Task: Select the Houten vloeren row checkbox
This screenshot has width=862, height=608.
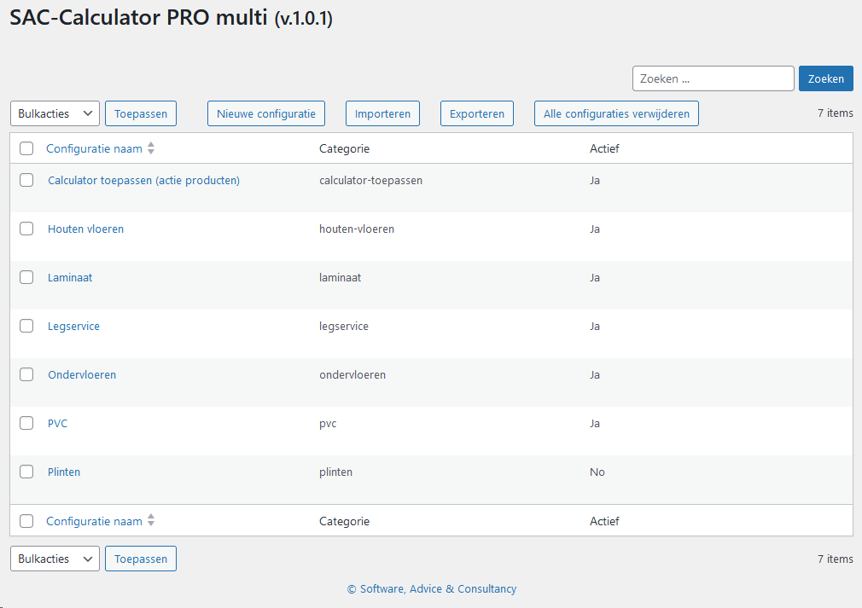Action: point(26,229)
